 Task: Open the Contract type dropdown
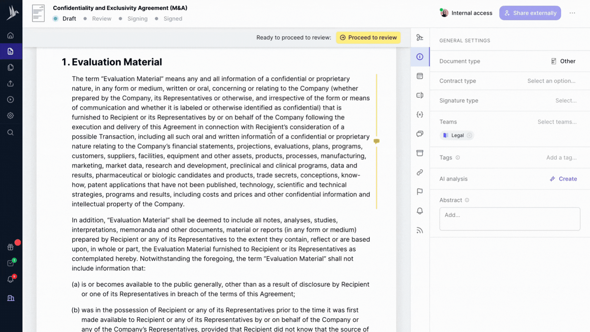[551, 81]
